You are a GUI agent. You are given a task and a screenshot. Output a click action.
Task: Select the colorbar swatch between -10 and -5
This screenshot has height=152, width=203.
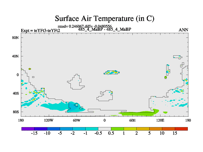coord(53,129)
